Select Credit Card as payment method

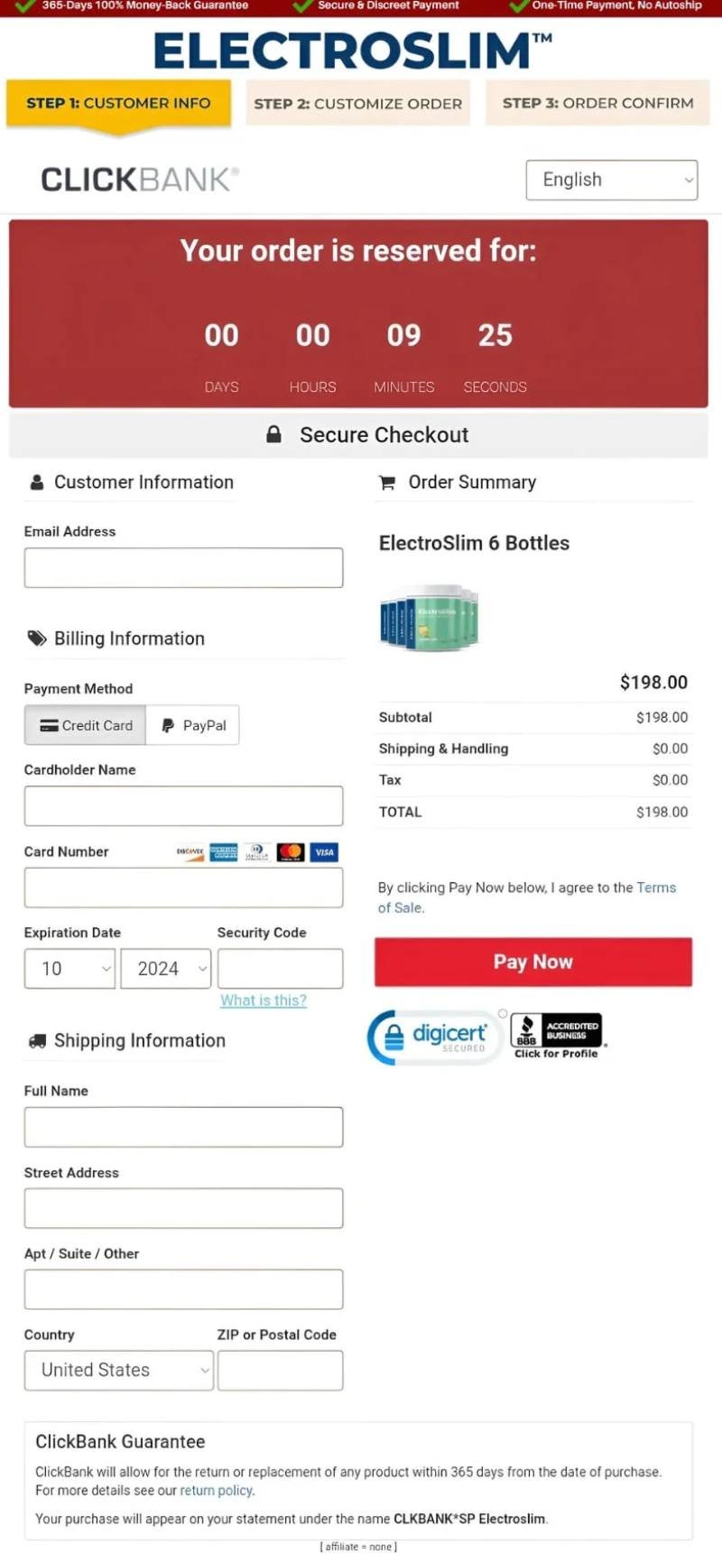coord(84,725)
